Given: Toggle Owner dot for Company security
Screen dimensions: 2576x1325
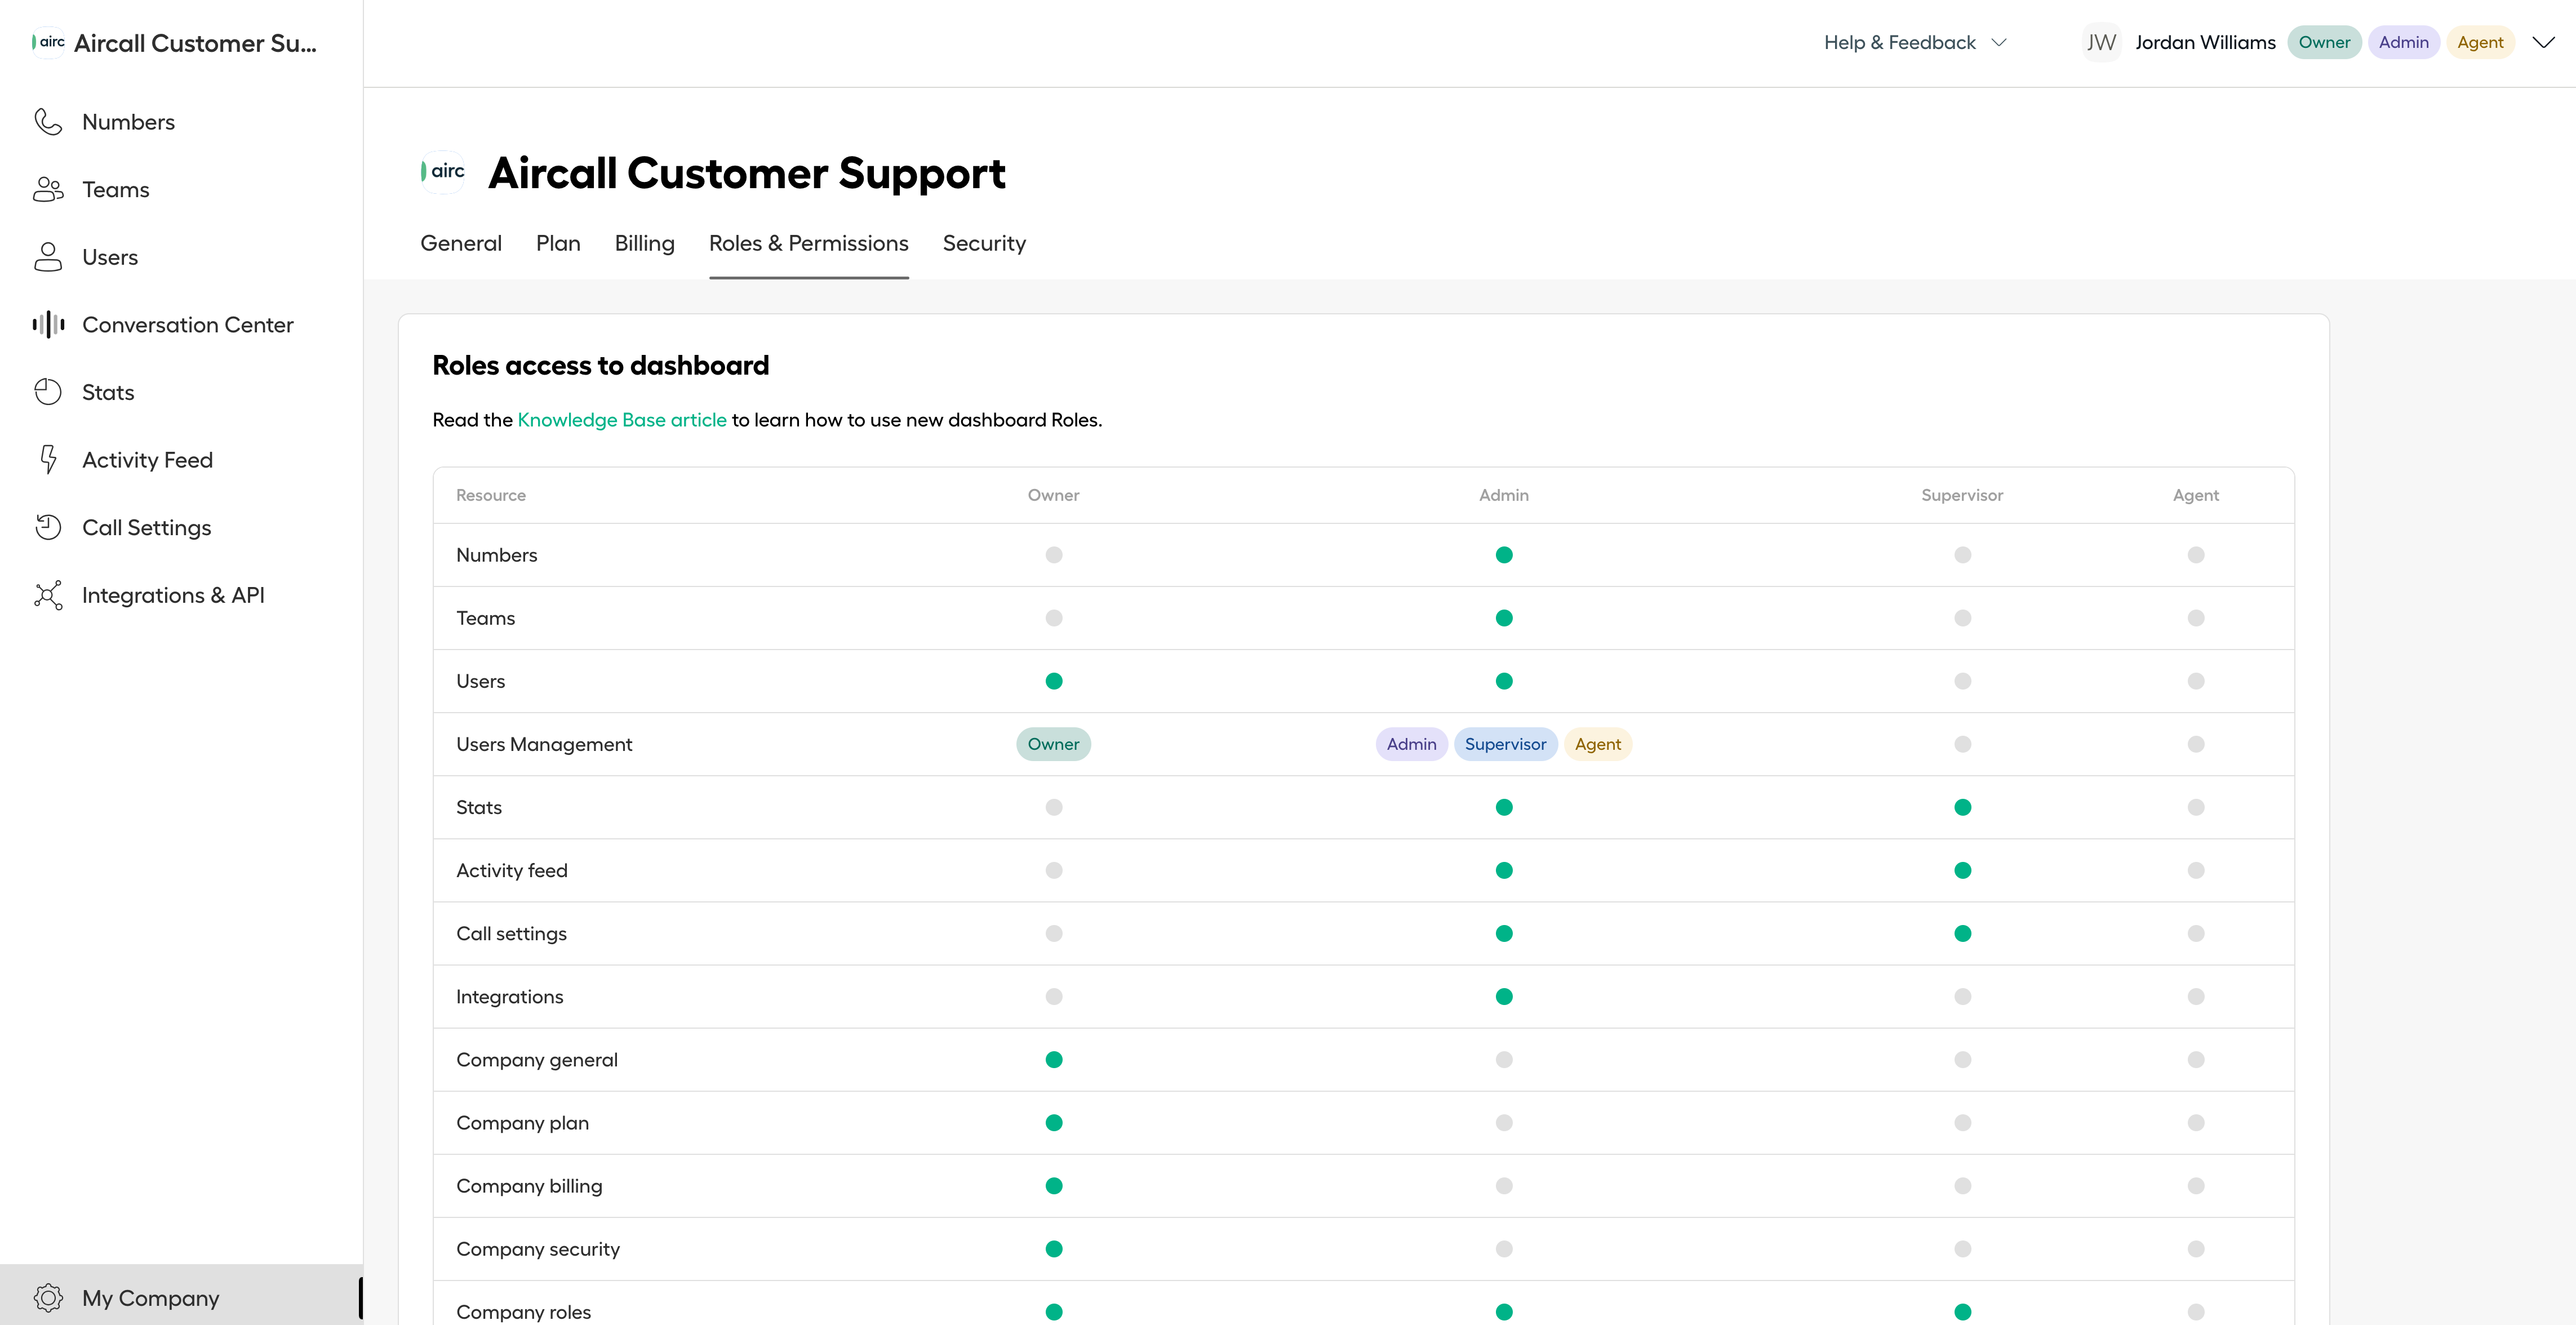Looking at the screenshot, I should (1054, 1249).
